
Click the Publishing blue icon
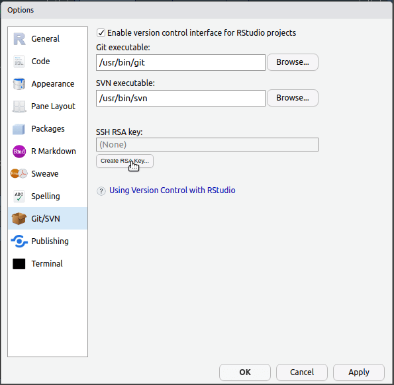(19, 241)
